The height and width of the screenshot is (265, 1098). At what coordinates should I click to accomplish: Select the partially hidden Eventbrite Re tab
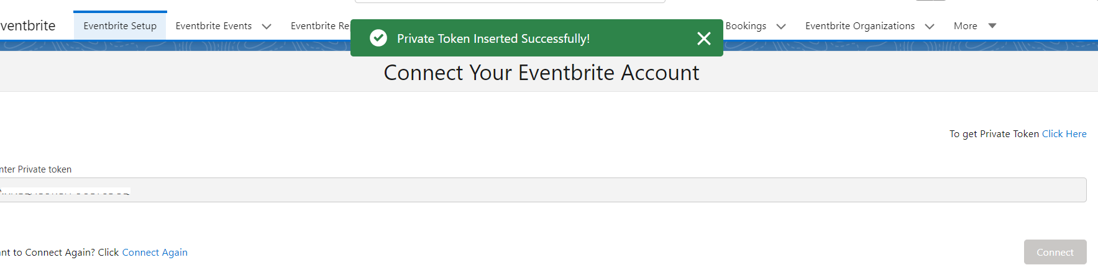(x=320, y=25)
